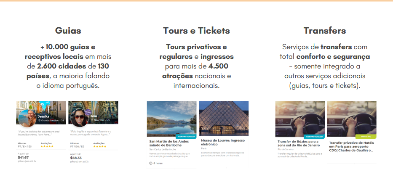Click the location pin by New York

click(92, 121)
